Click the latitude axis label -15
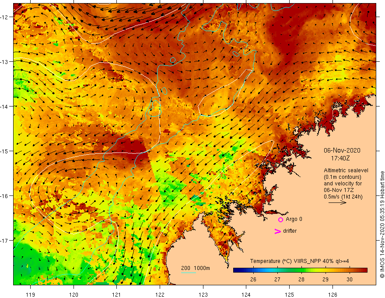Screen dimensions: 385x298 point(5,151)
